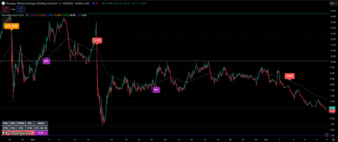Click the TradingView logo

17,134
